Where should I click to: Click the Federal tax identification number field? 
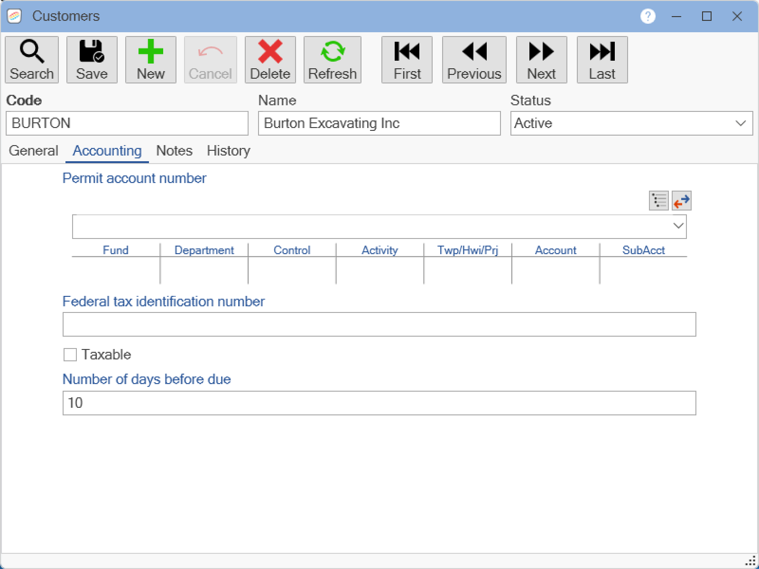(x=379, y=324)
